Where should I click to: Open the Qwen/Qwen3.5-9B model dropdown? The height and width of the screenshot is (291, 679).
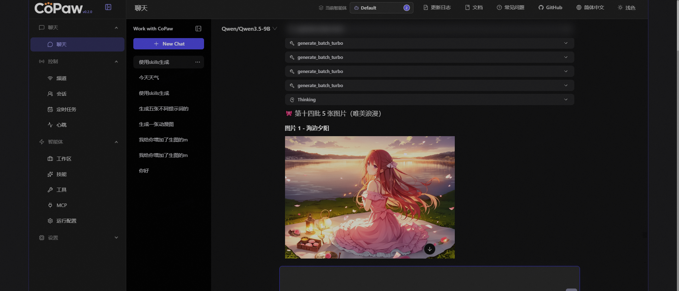(x=249, y=29)
